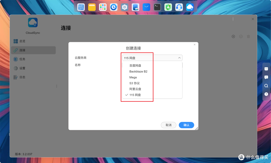
Task: Click the trash delete toolbar icon
Action: click(x=248, y=36)
